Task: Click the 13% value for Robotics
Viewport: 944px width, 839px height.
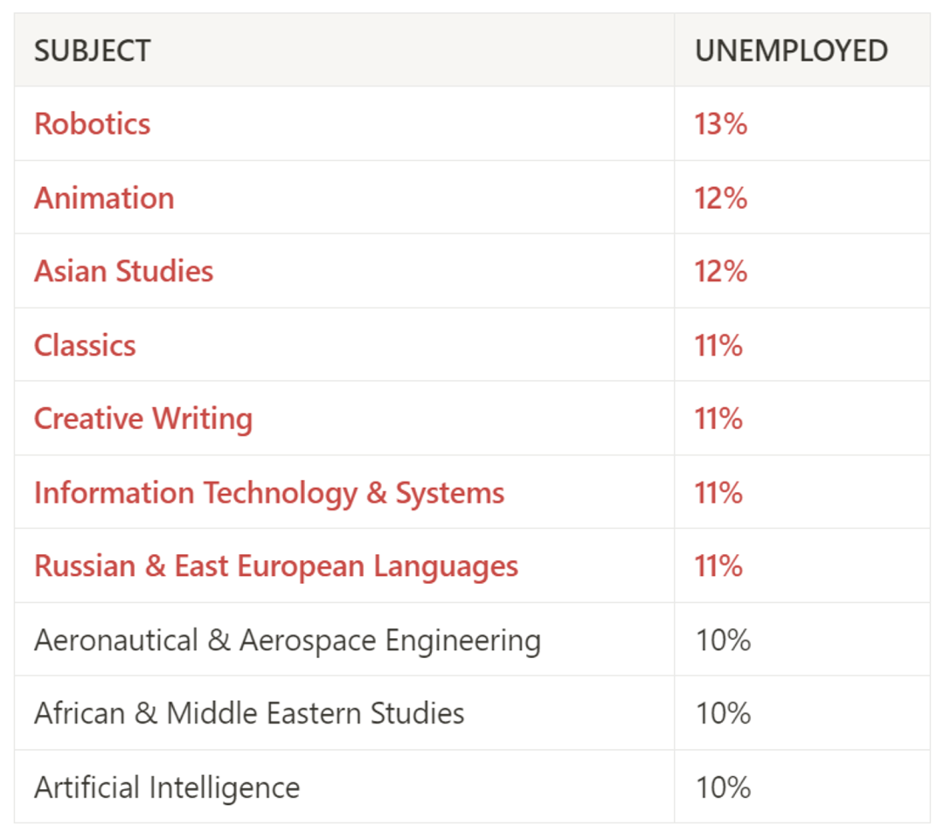Action: click(x=720, y=124)
